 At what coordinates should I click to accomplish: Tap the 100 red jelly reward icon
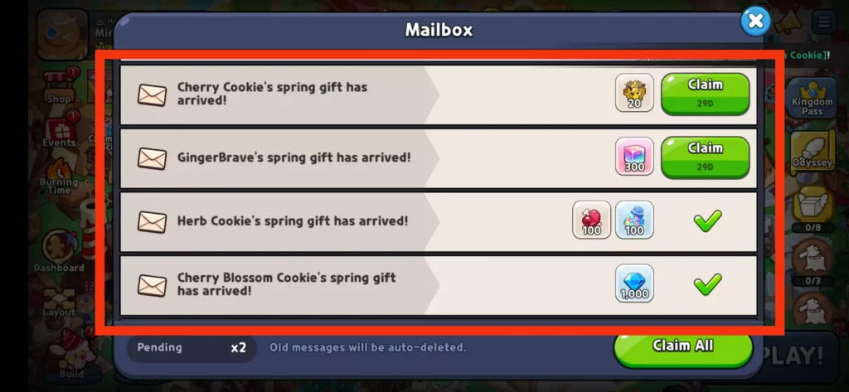tap(591, 220)
